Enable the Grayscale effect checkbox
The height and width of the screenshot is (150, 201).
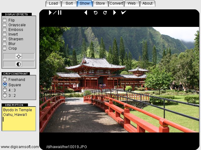point(5,25)
